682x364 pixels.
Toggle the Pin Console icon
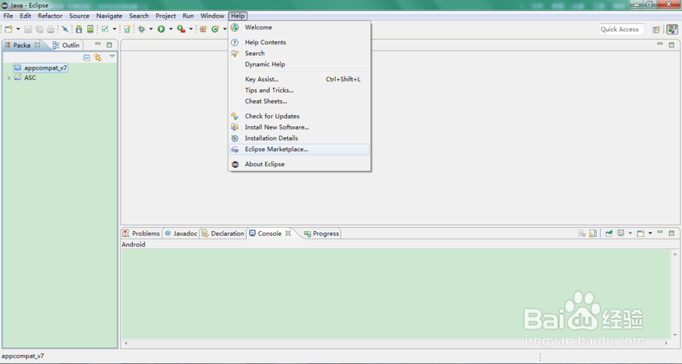tap(609, 234)
